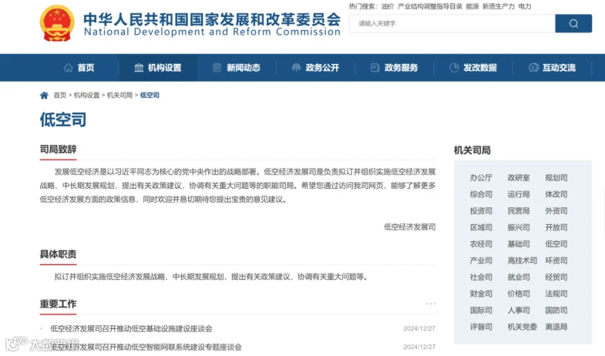Open the 发改数据 navigation tab
Image resolution: width=605 pixels, height=356 pixels.
473,68
